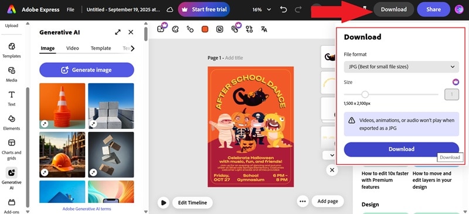This screenshot has width=469, height=214.
Task: Open the swap layout tool icon
Action: point(249,29)
